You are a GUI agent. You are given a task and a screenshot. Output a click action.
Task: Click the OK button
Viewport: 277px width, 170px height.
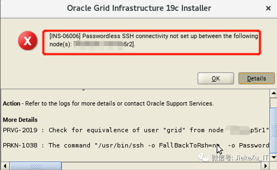click(x=216, y=78)
